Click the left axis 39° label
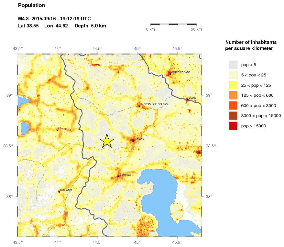The height and width of the screenshot is (247, 284). pos(10,95)
